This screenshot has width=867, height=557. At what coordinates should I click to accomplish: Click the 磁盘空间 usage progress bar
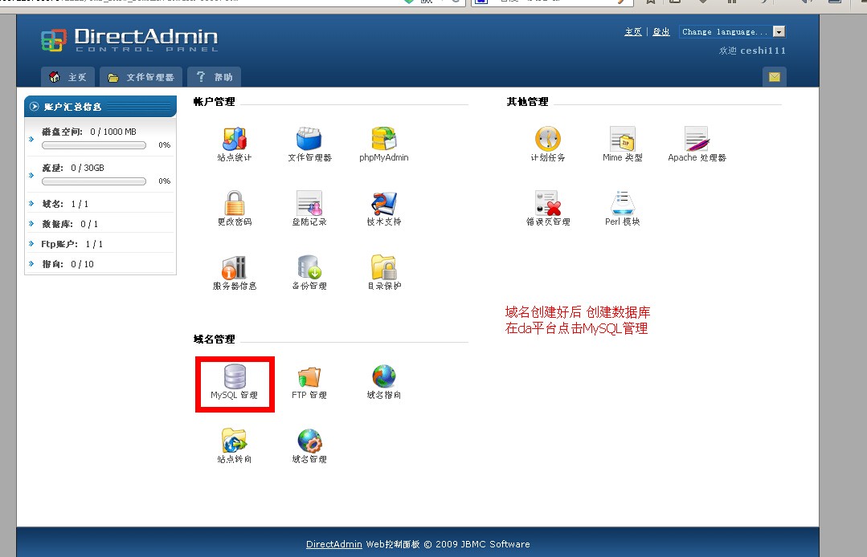coord(94,145)
